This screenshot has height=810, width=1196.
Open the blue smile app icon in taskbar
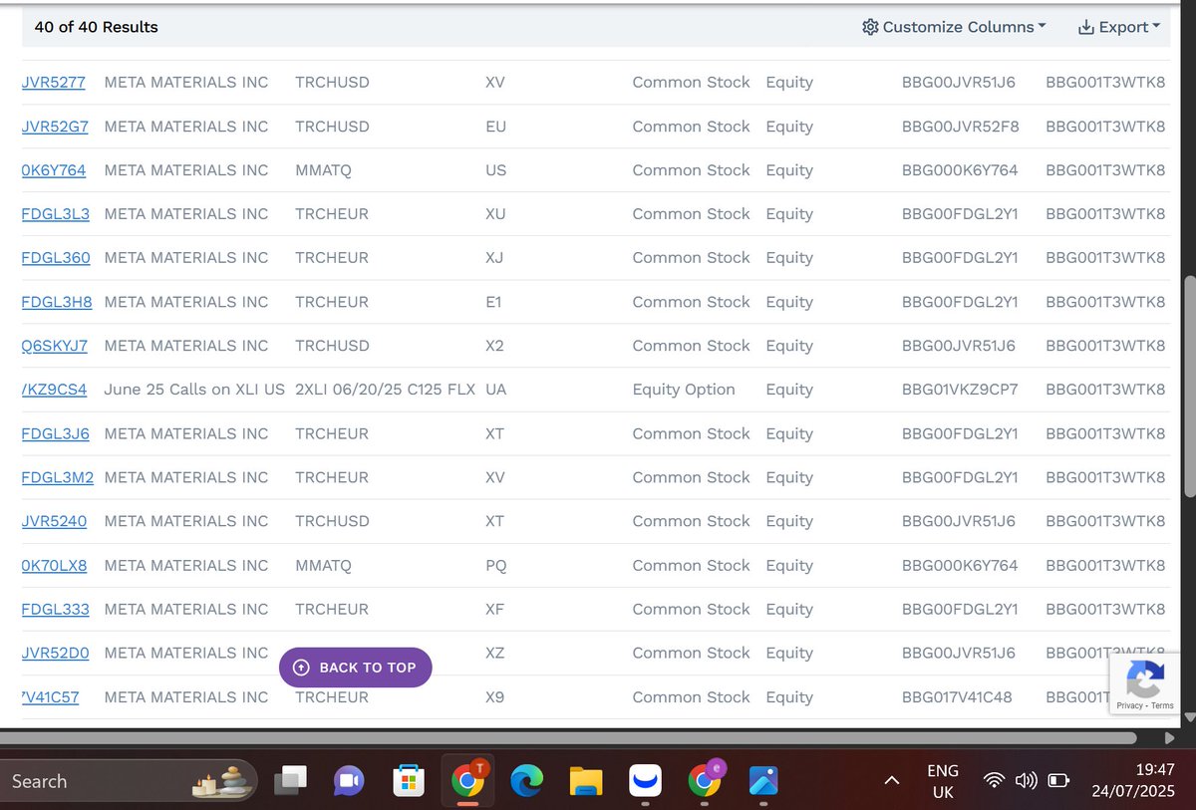point(646,781)
